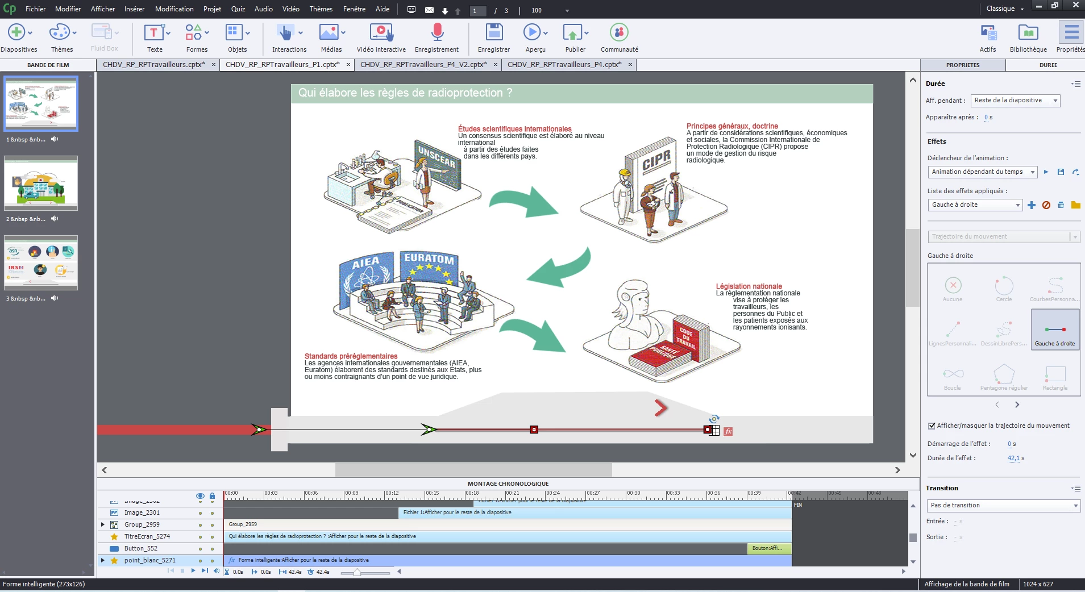Open the Fenêtre menu
Screen dimensions: 1085x592
point(354,9)
